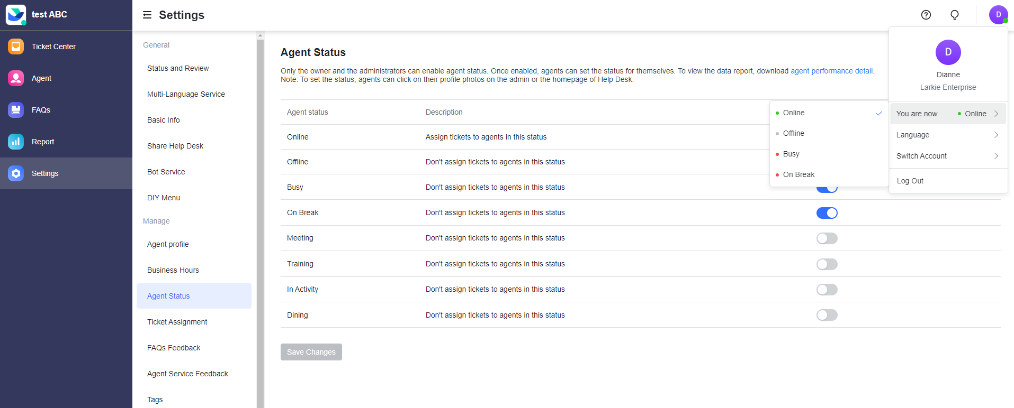Expand the Language submenu
1014x408 pixels.
pos(948,135)
